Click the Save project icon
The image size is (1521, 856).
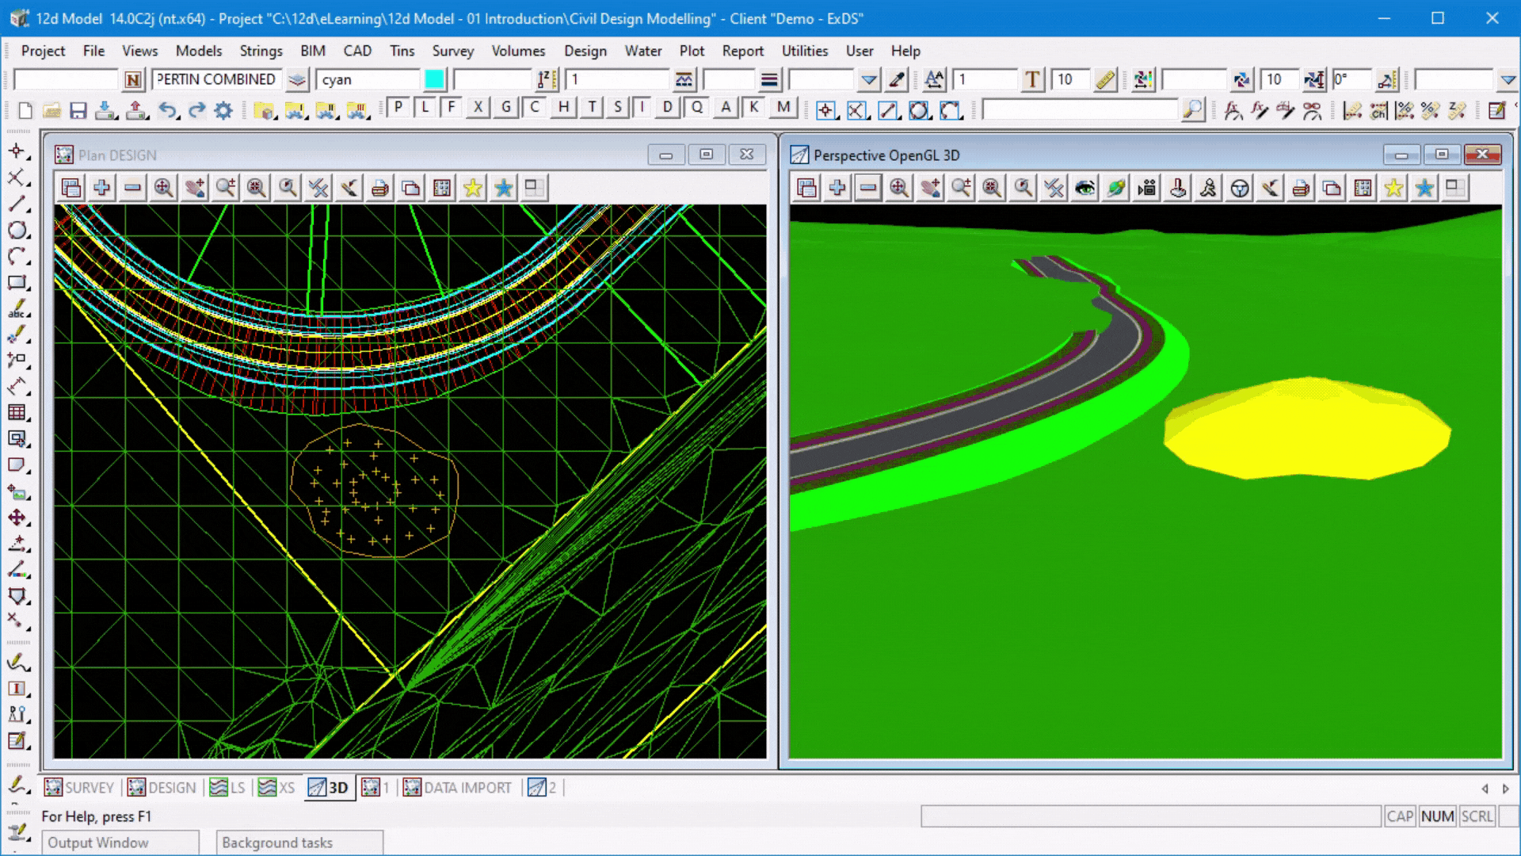[78, 110]
